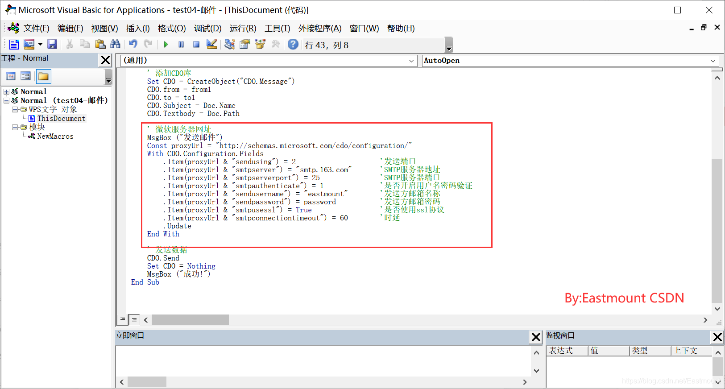Click the Reset stop icon

pos(196,44)
